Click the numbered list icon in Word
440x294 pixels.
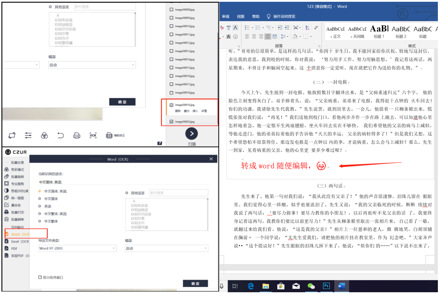point(258,28)
